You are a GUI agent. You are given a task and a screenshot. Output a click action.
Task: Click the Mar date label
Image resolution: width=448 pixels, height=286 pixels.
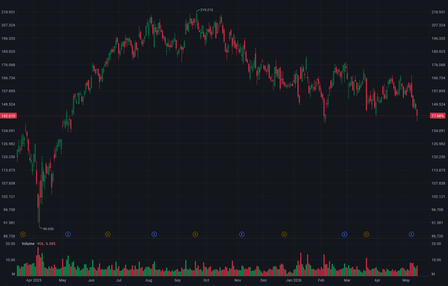pos(347,280)
